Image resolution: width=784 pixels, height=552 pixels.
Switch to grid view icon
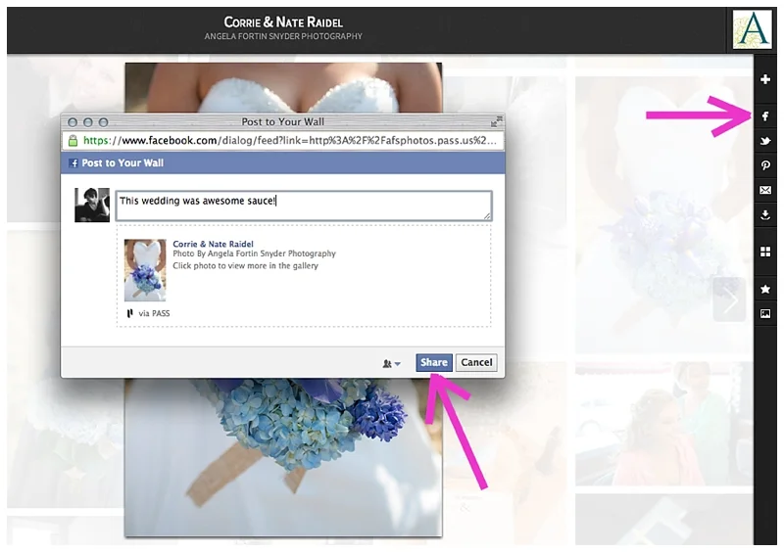click(x=765, y=252)
